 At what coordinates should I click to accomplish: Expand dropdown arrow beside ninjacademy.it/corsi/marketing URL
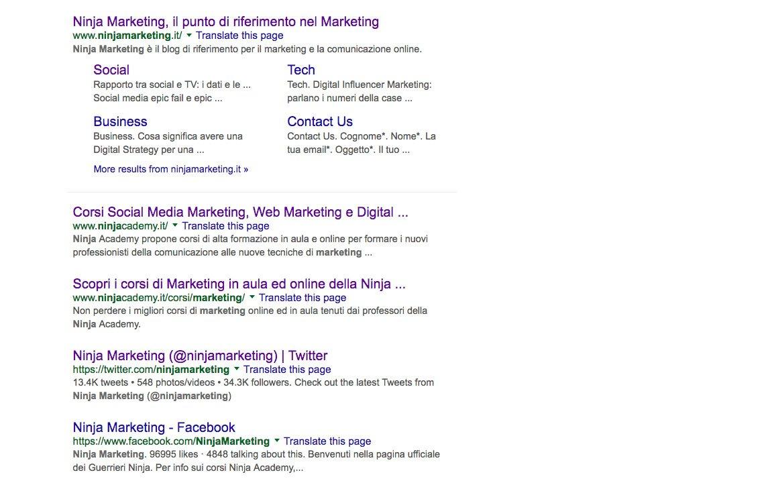[x=252, y=297]
